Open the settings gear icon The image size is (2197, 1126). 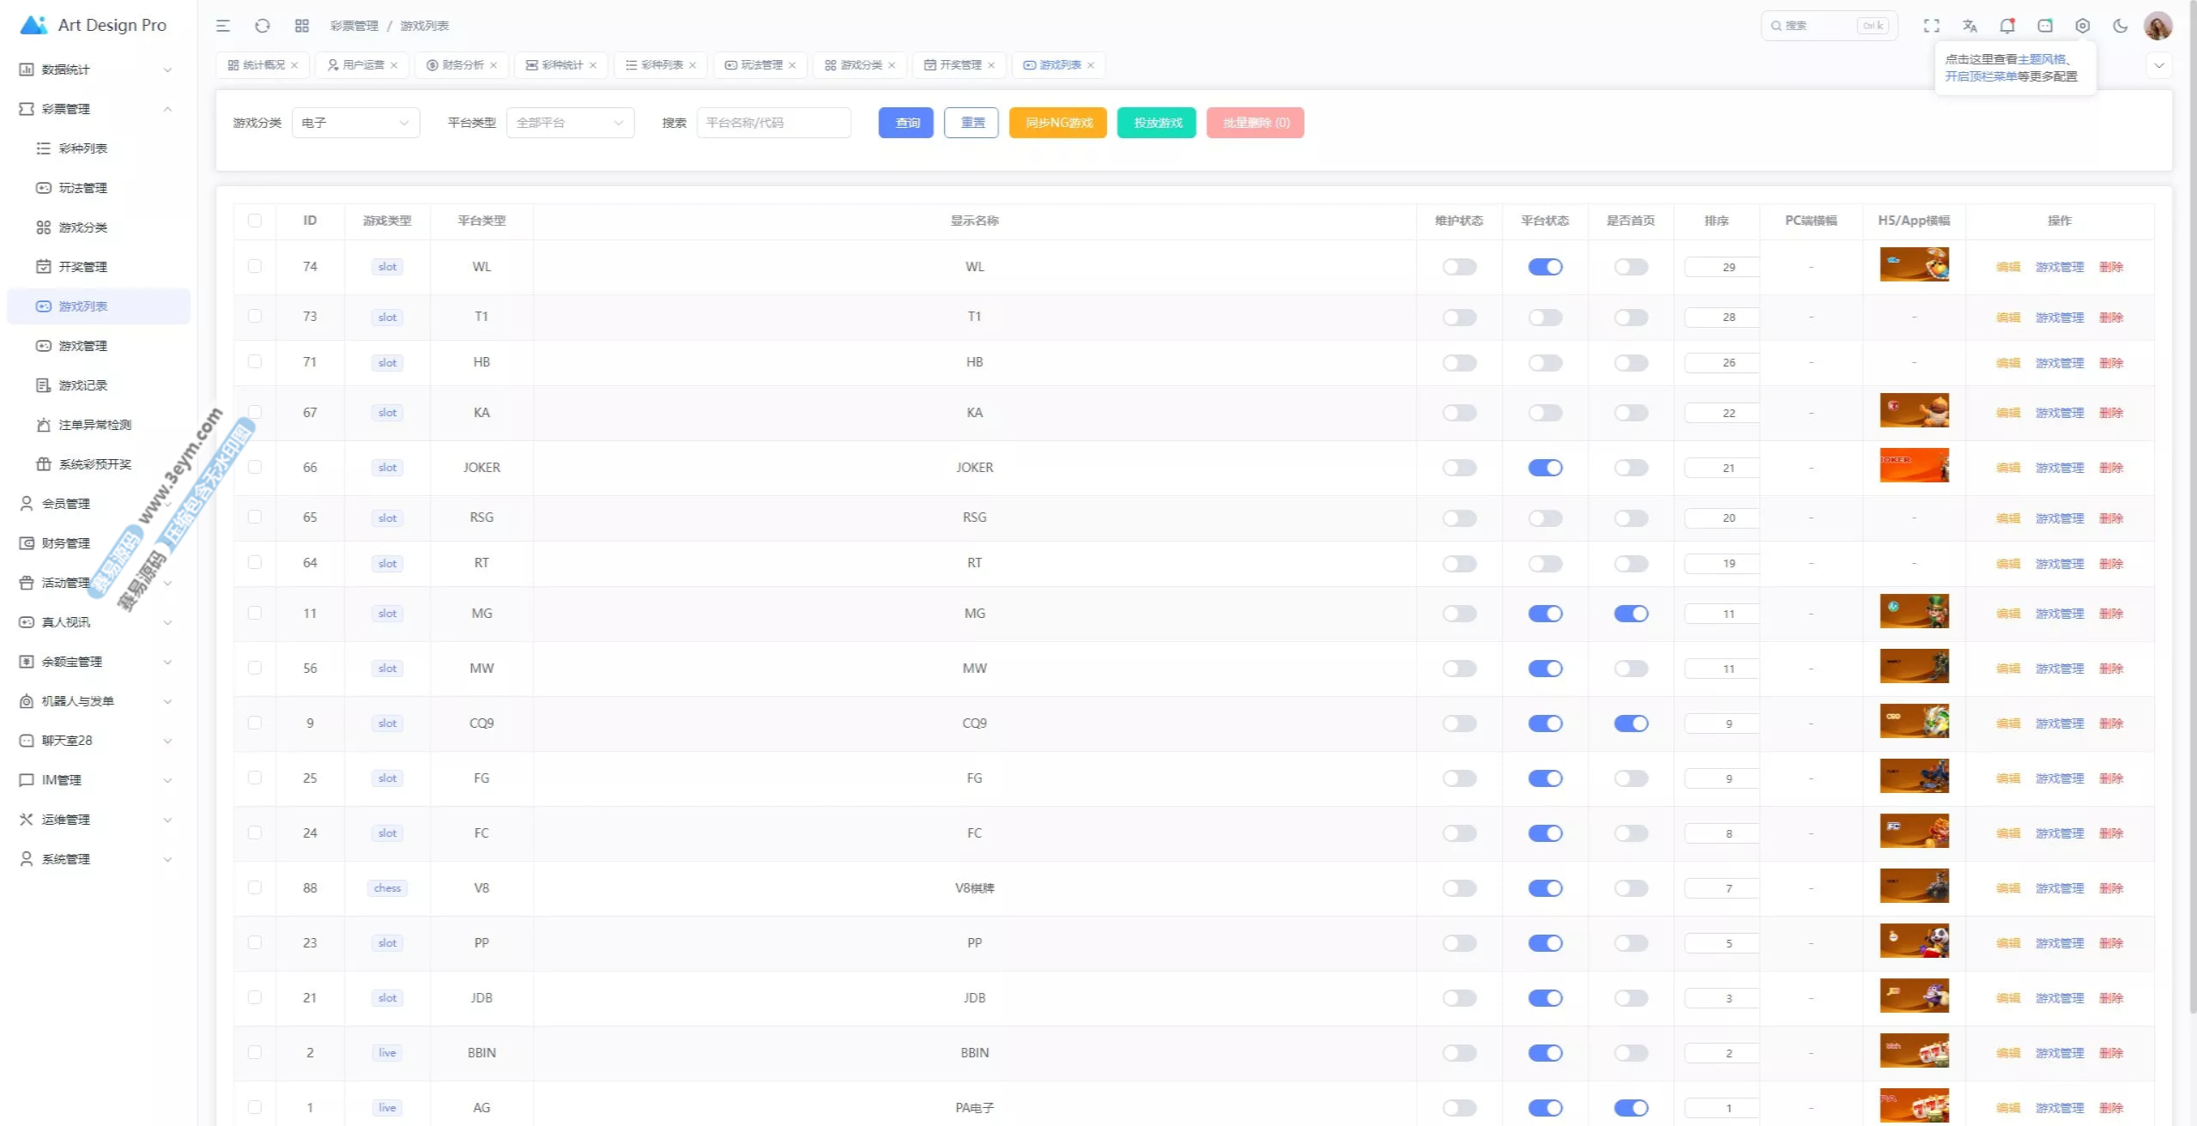coord(2083,26)
